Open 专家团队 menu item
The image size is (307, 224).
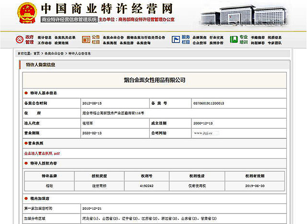point(275,43)
